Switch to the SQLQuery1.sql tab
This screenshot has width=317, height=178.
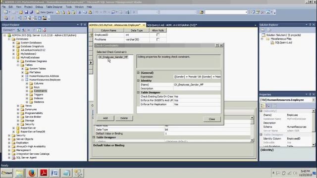click(172, 25)
